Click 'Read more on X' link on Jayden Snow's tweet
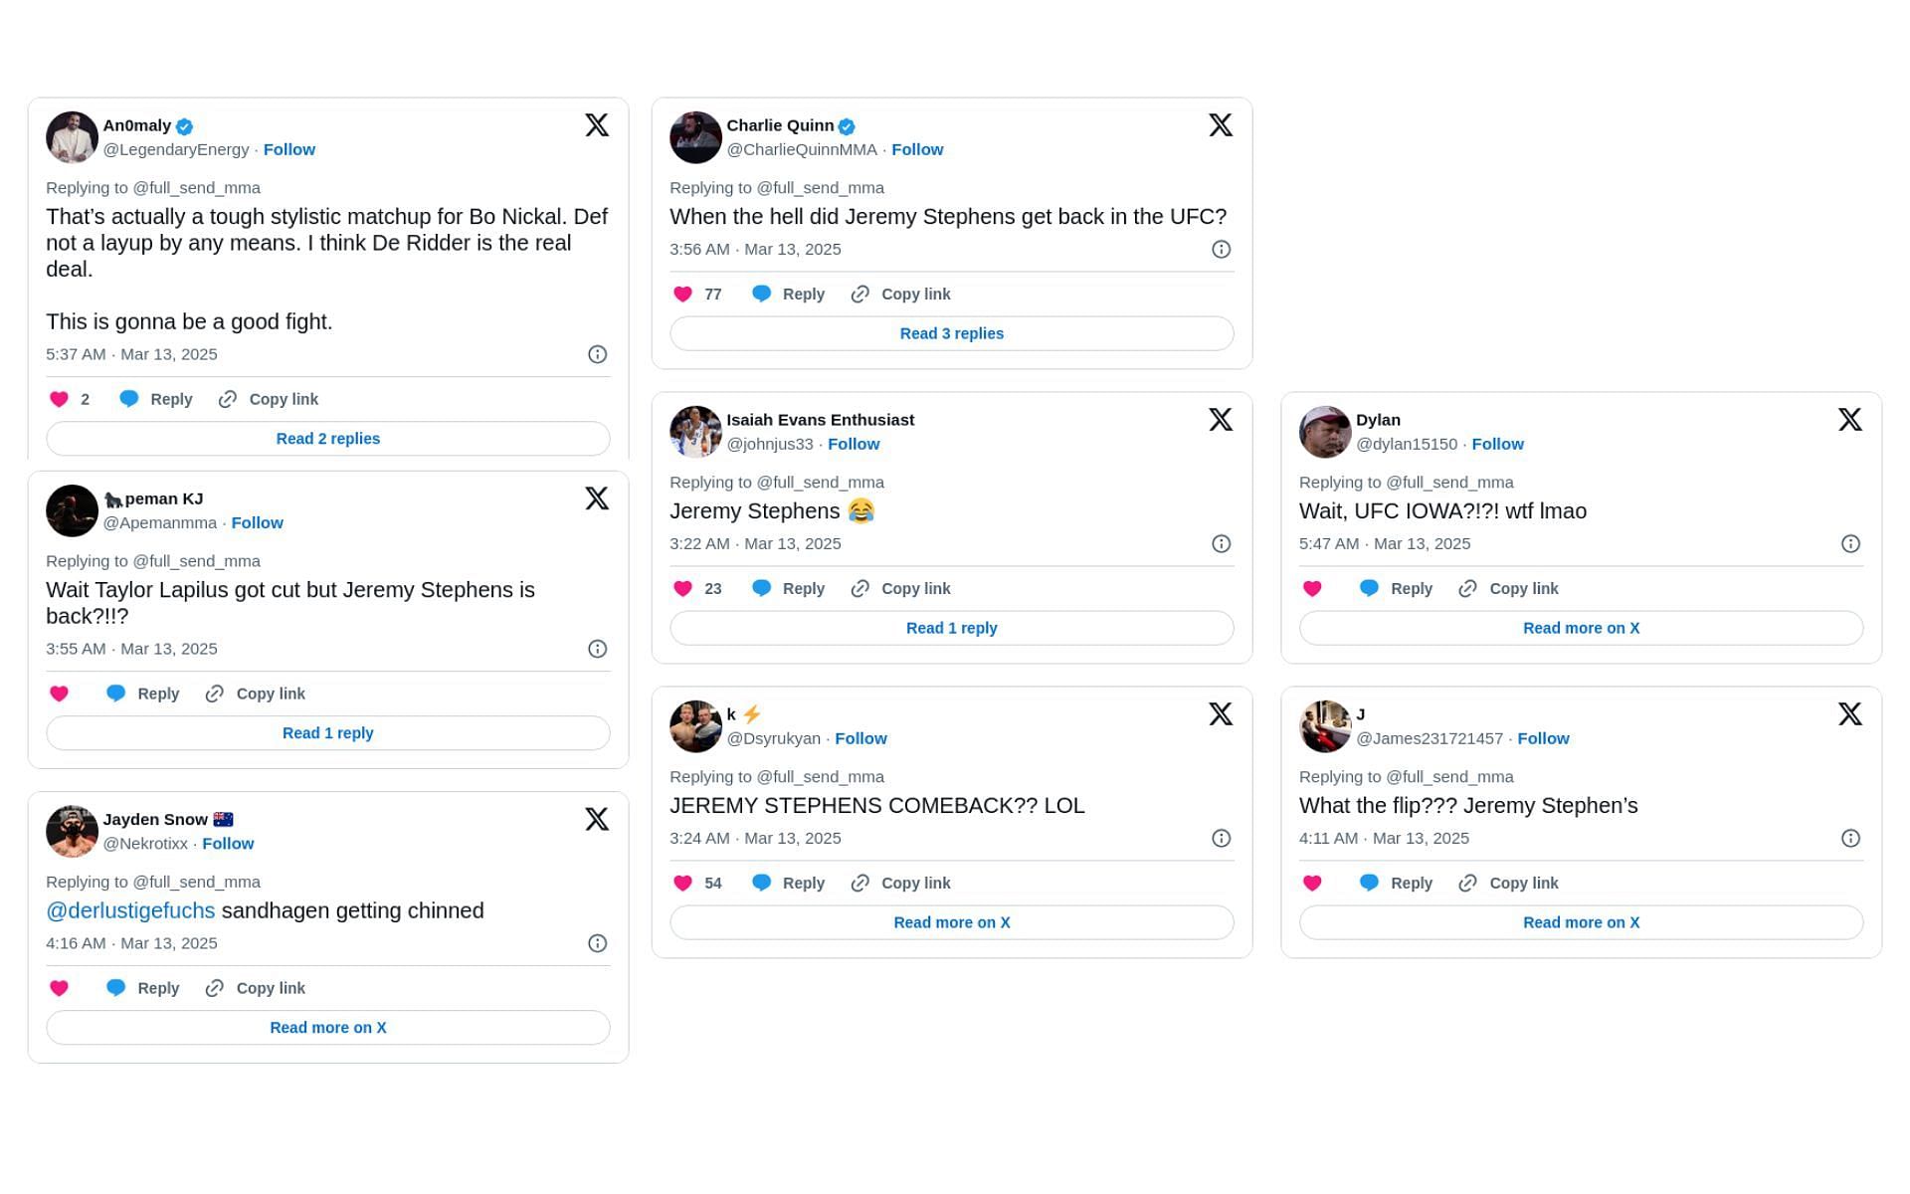This screenshot has height=1194, width=1910. point(327,1028)
